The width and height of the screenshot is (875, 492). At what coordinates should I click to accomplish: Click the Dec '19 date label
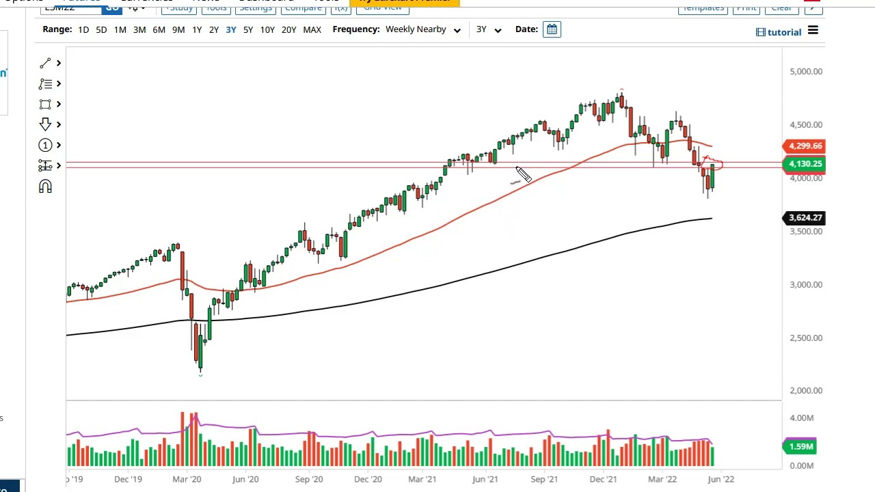(x=128, y=479)
